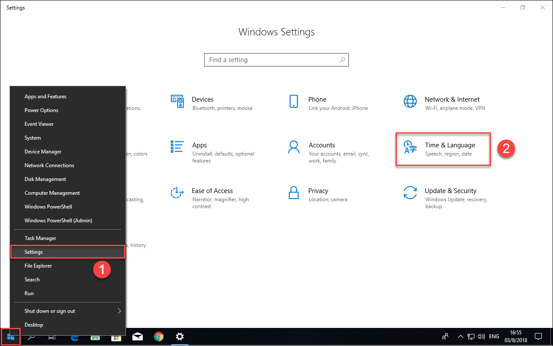Open Microsoft Store taskbar icon
Screen dimensions: 553x346
(x=116, y=337)
